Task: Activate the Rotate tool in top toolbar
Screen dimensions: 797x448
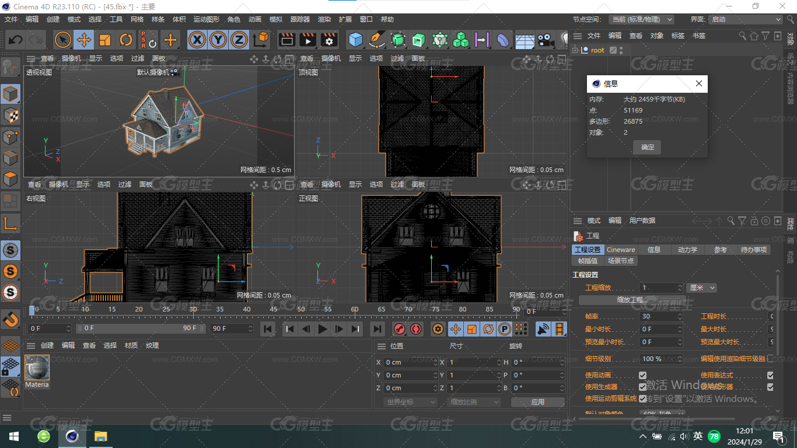Action: [x=126, y=40]
